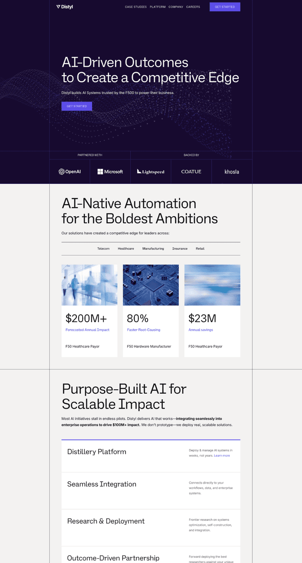Open the 80% hardware manufacturer card image
302x563 pixels.
coord(151,285)
